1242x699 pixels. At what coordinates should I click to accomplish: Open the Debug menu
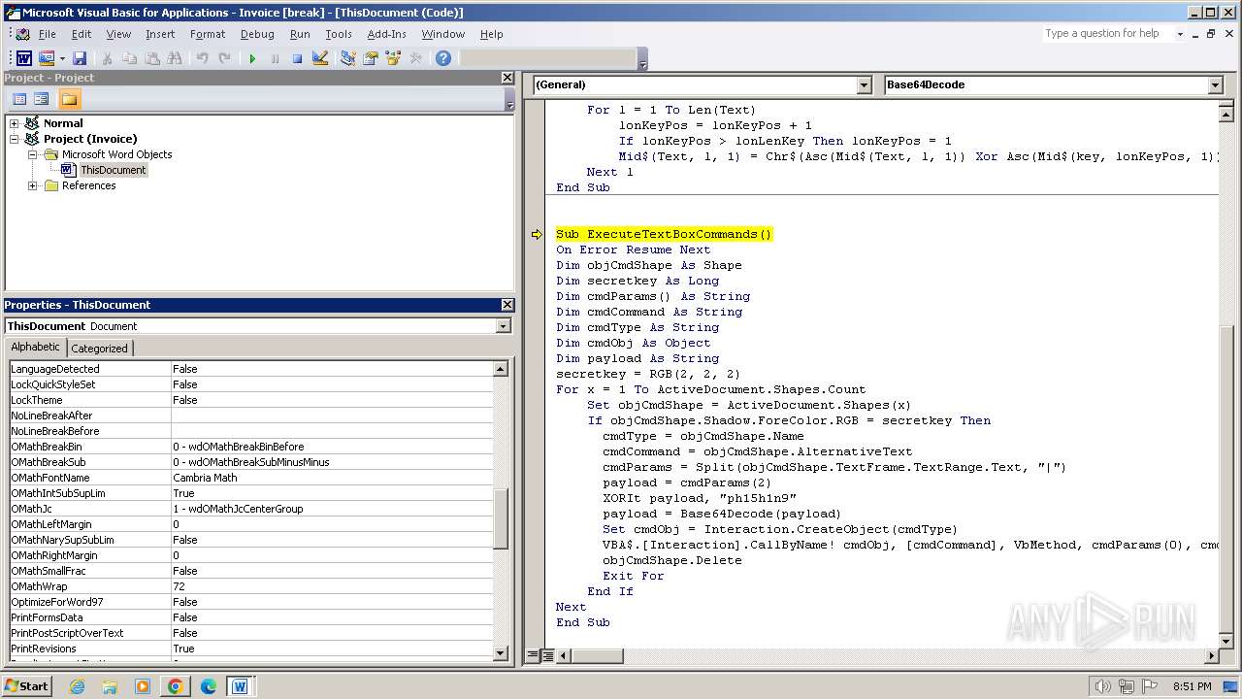(257, 34)
